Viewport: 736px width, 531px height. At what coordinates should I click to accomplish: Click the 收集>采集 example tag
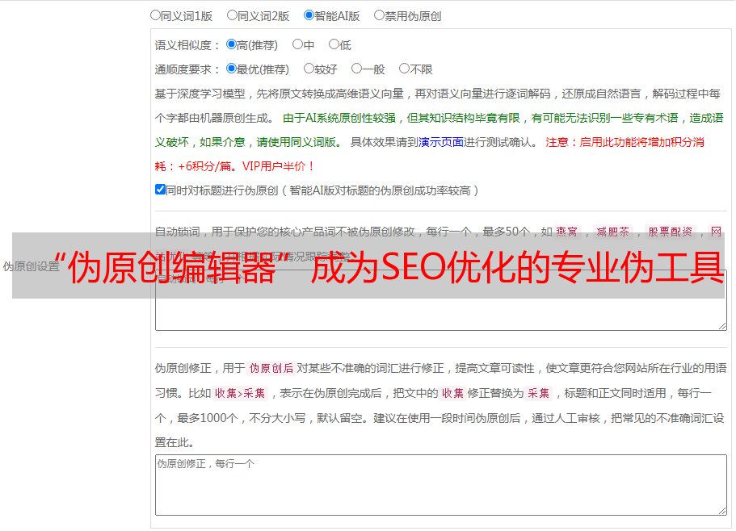click(x=240, y=393)
